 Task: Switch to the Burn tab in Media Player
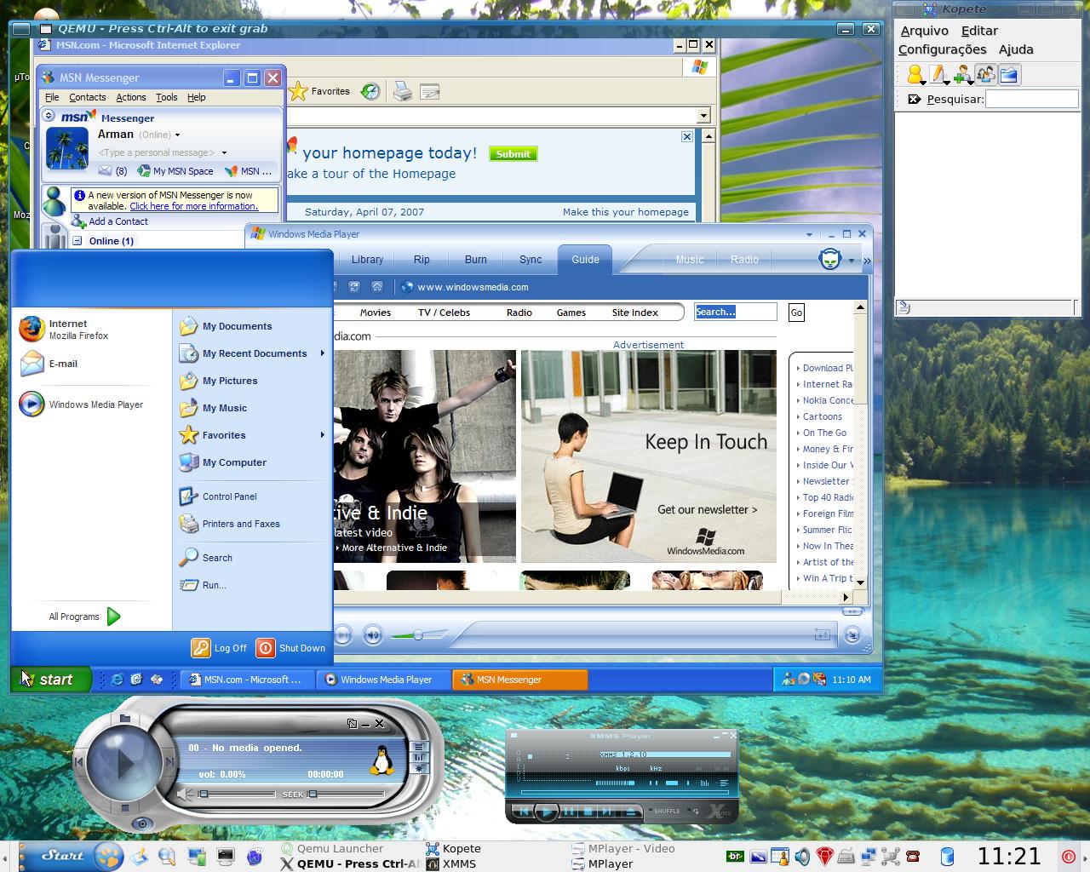pyautogui.click(x=476, y=260)
